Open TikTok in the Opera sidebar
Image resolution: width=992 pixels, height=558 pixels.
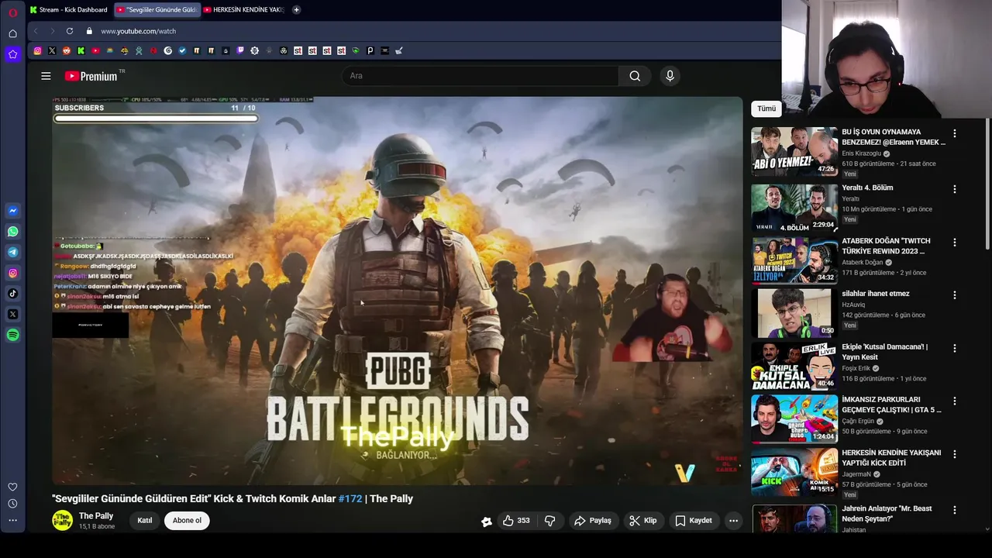point(12,294)
